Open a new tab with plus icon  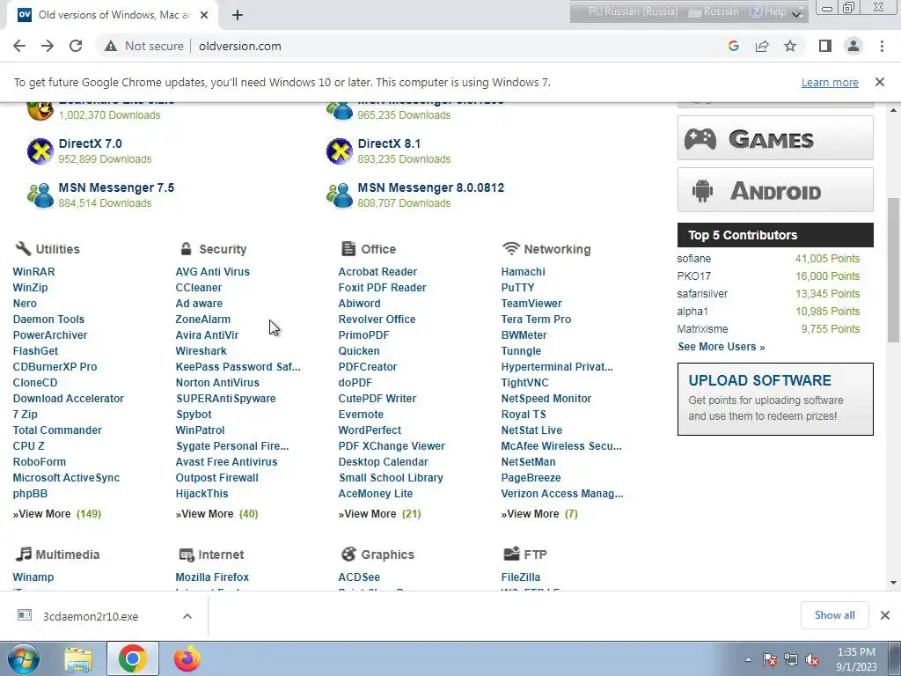[x=238, y=15]
